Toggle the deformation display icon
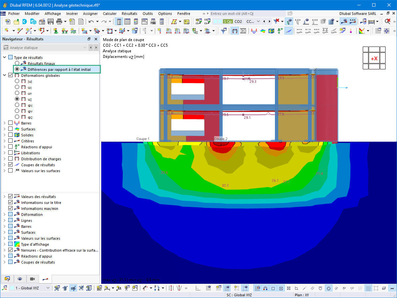This screenshot has width=397, height=298. click(235, 31)
